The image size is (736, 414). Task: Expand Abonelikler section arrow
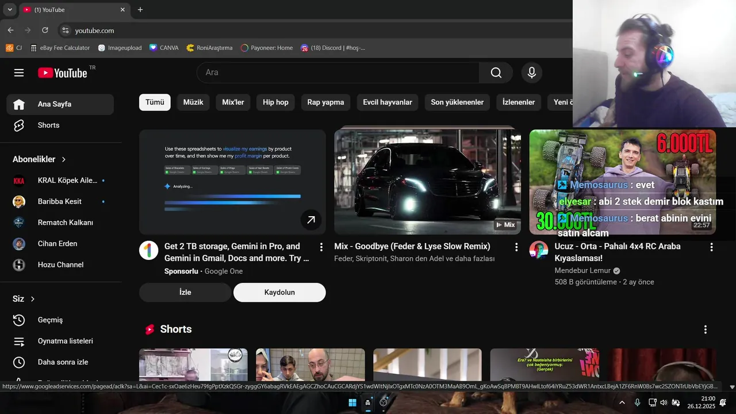(x=64, y=159)
